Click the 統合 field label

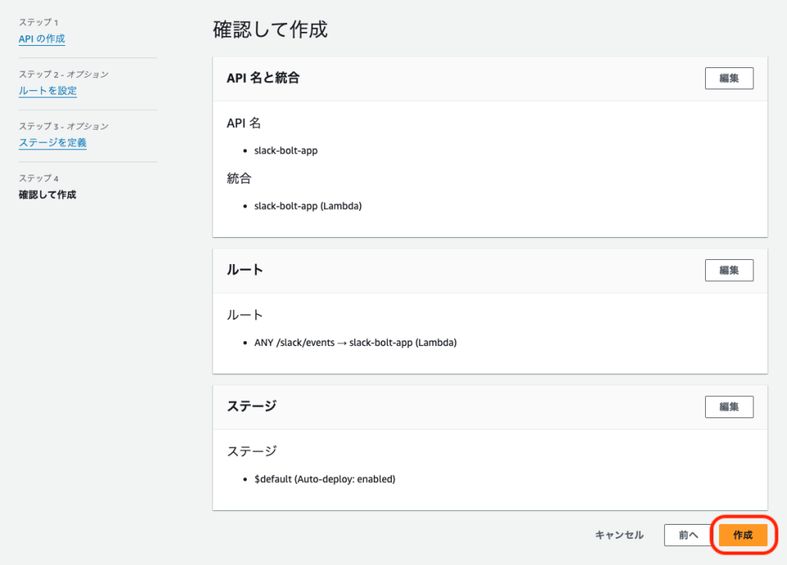point(237,177)
